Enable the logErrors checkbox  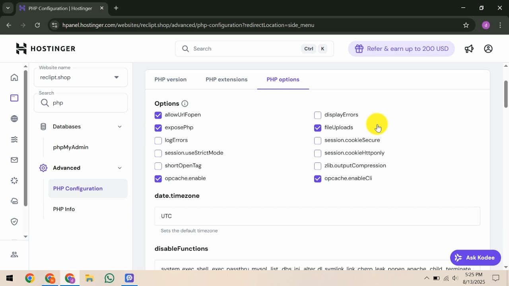point(158,141)
